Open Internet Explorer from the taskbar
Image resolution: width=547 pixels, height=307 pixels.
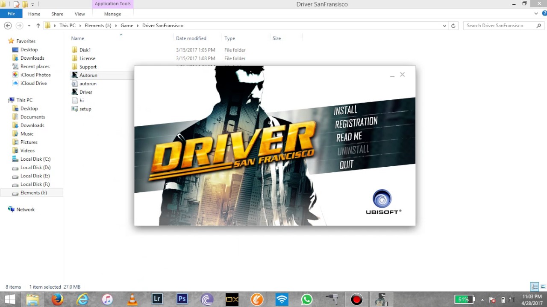82,299
